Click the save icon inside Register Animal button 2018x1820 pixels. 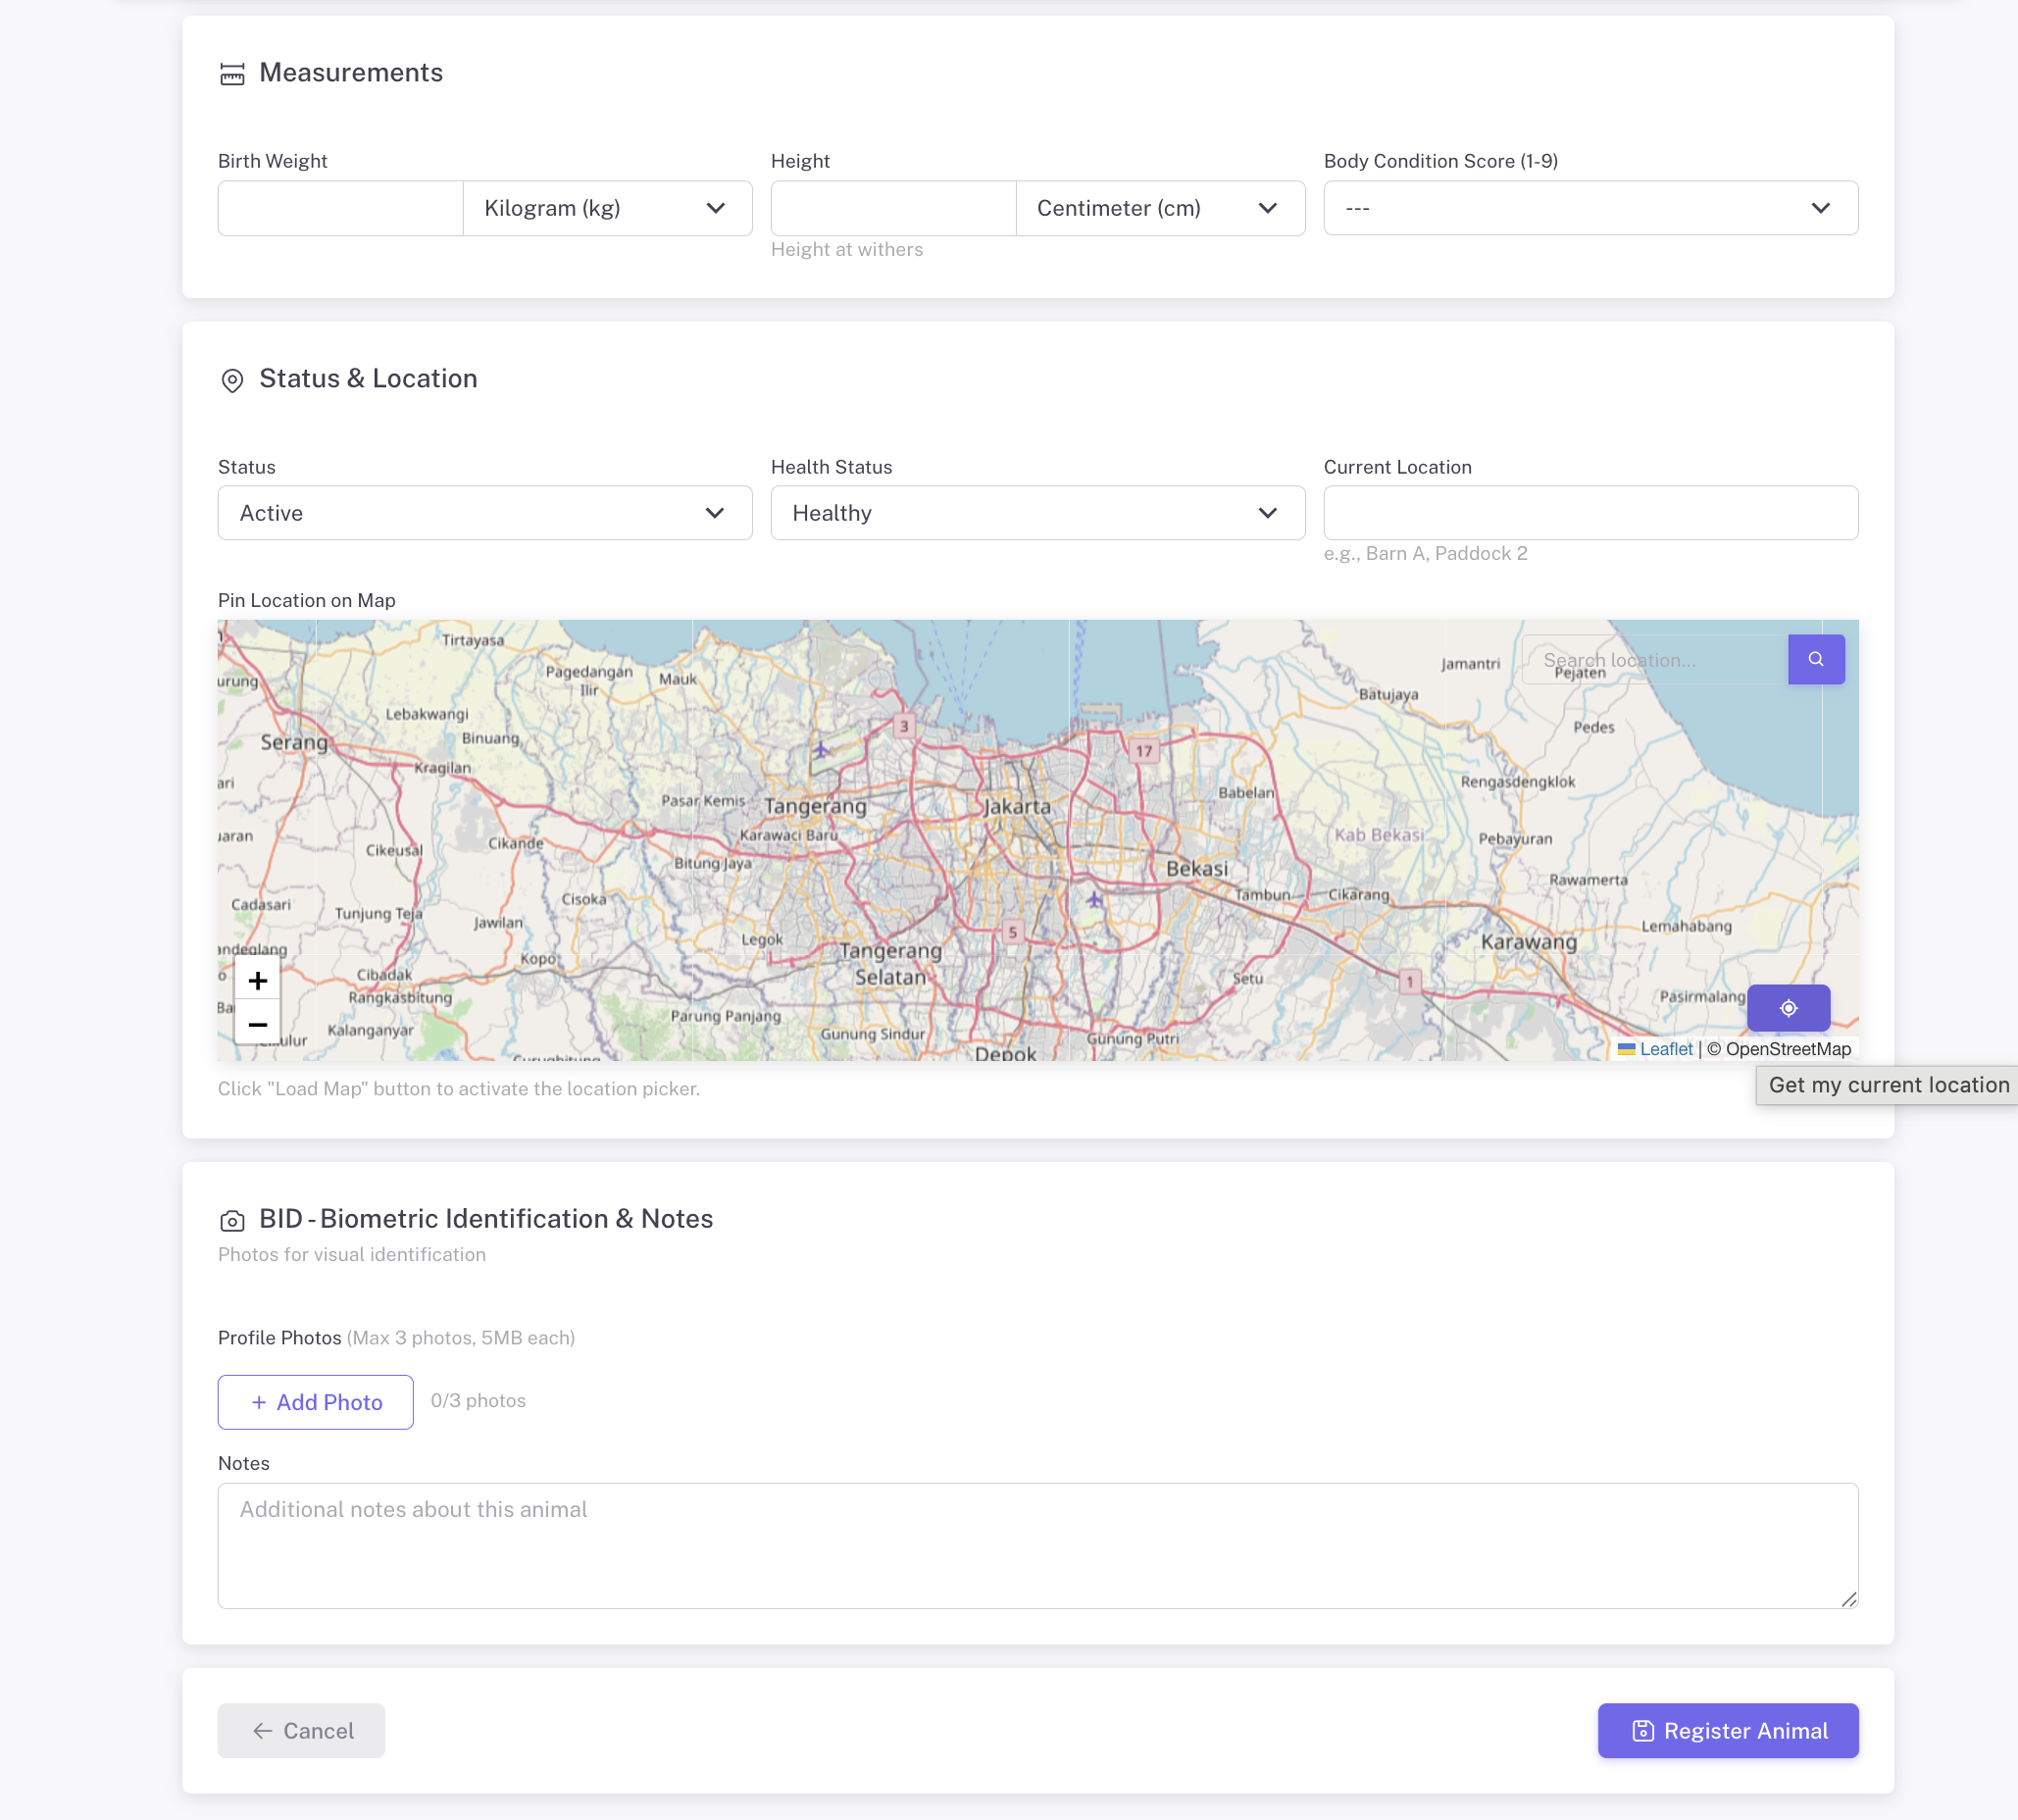(x=1644, y=1731)
